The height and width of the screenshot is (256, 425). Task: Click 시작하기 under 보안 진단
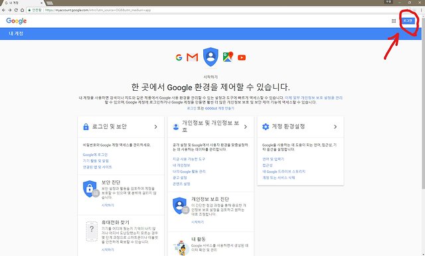click(x=108, y=206)
